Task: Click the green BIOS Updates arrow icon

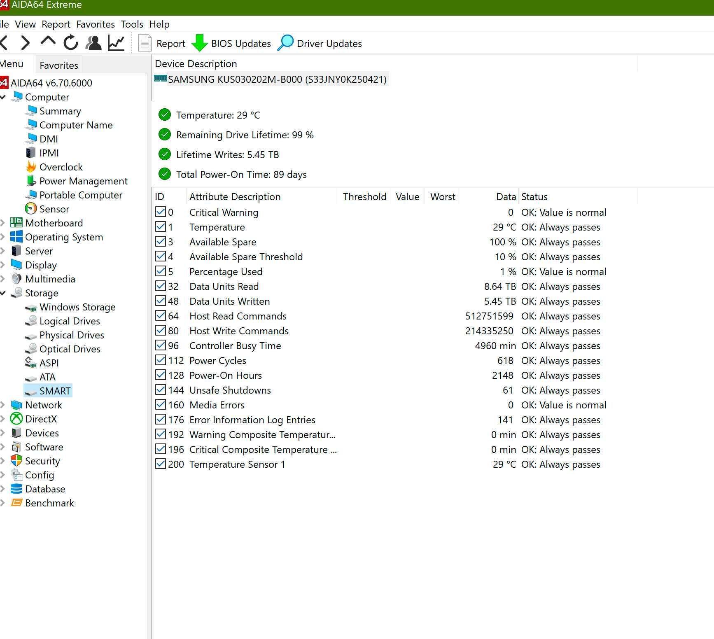Action: click(200, 43)
